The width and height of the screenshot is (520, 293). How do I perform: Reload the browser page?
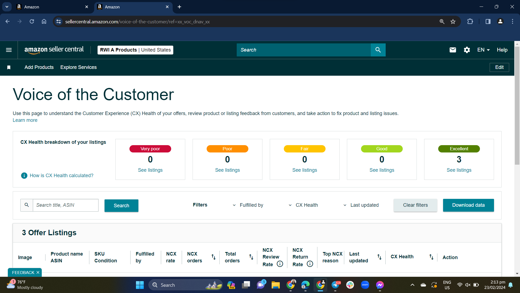[x=32, y=21]
